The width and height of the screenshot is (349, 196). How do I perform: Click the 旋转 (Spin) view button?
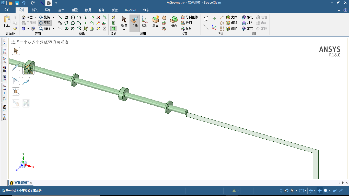tap(45, 17)
